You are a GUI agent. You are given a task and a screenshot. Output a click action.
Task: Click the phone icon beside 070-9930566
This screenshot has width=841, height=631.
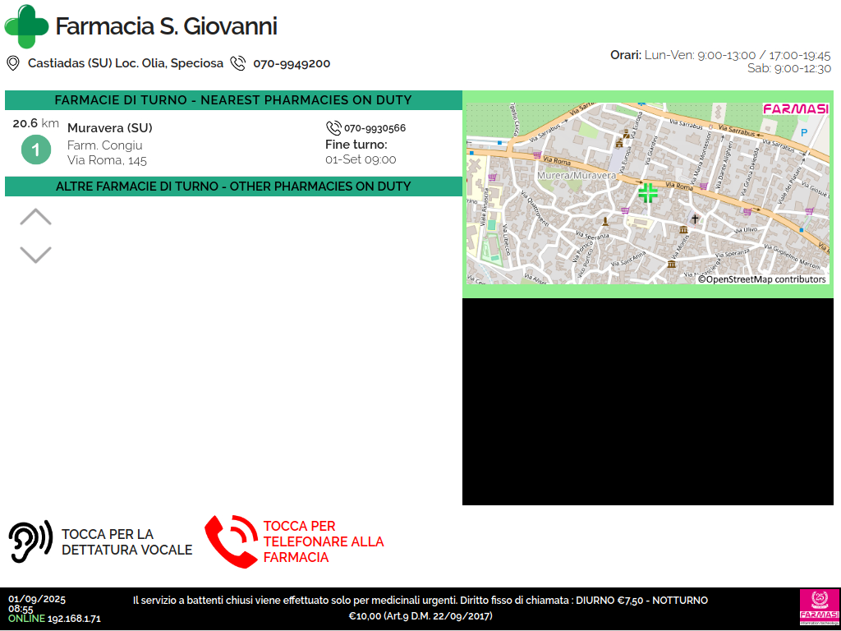point(333,128)
